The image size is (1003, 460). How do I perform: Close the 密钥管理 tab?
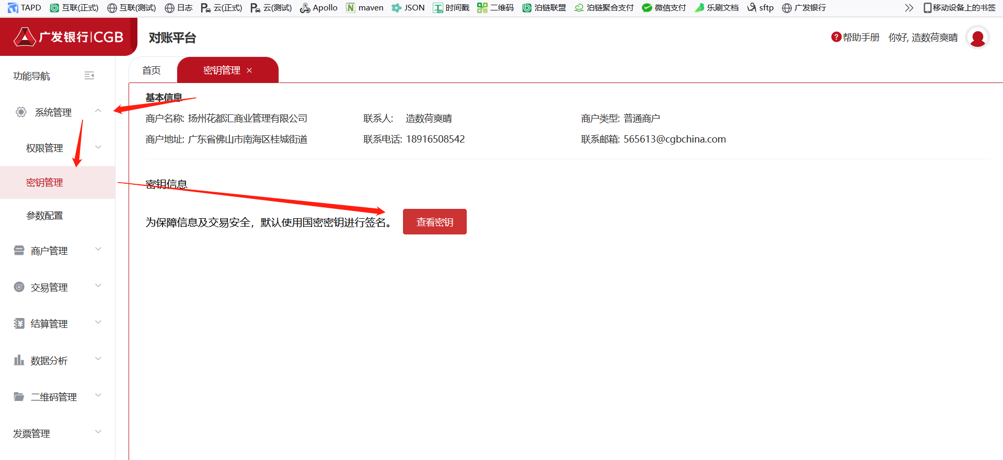coord(249,70)
